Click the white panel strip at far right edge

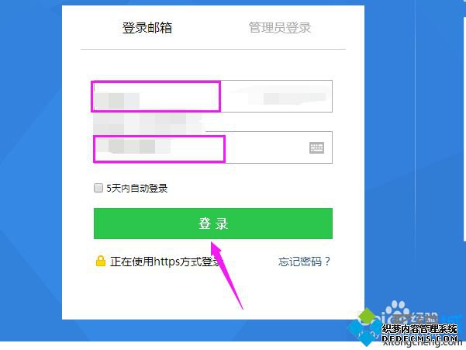point(464,130)
